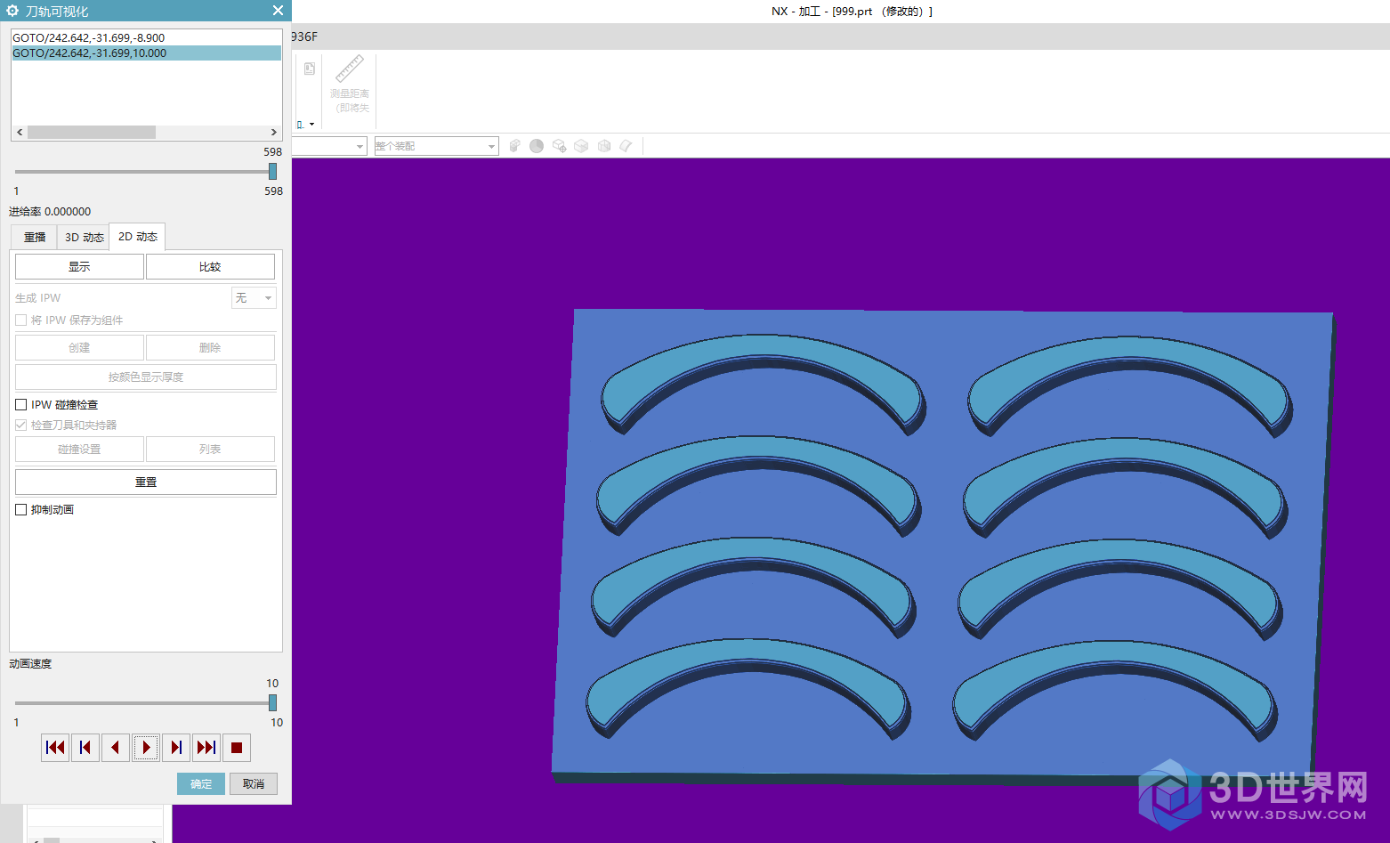The image size is (1390, 843).
Task: Stop the toolpath animation
Action: click(x=237, y=748)
